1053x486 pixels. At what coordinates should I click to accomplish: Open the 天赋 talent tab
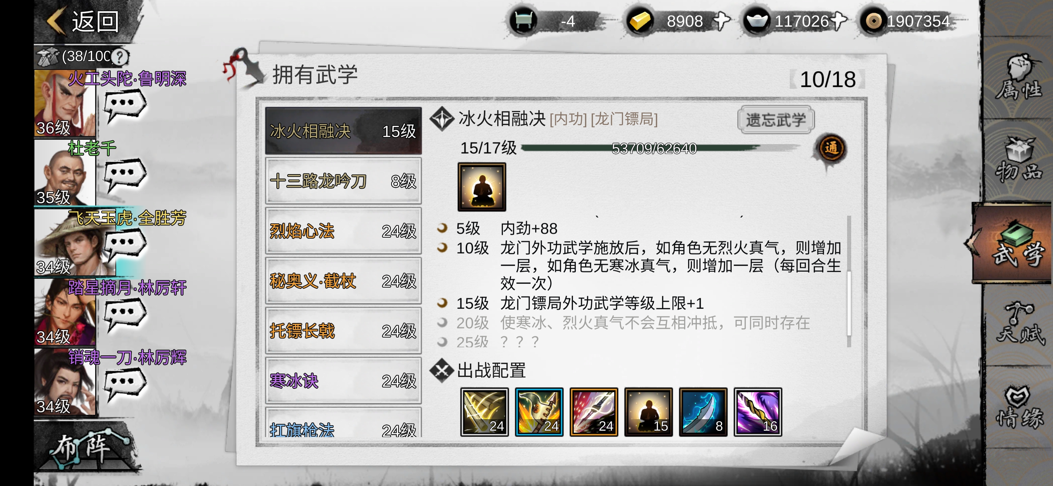[1019, 323]
